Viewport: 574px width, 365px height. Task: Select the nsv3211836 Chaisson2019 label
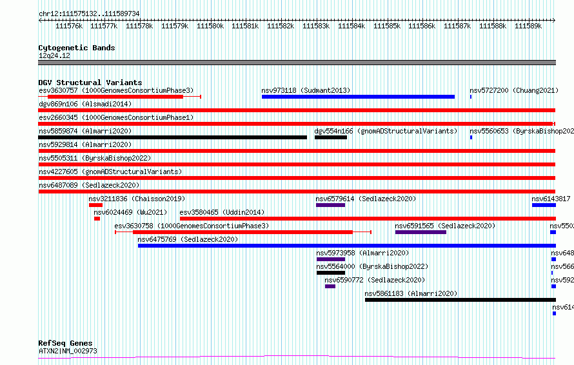pyautogui.click(x=137, y=199)
